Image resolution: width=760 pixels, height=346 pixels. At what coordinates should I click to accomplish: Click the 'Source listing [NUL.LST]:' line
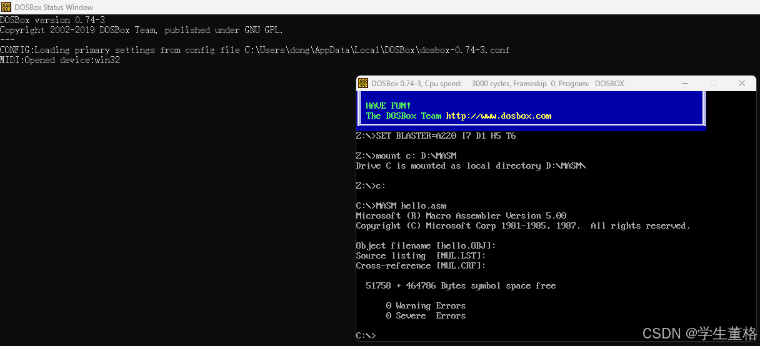click(421, 255)
